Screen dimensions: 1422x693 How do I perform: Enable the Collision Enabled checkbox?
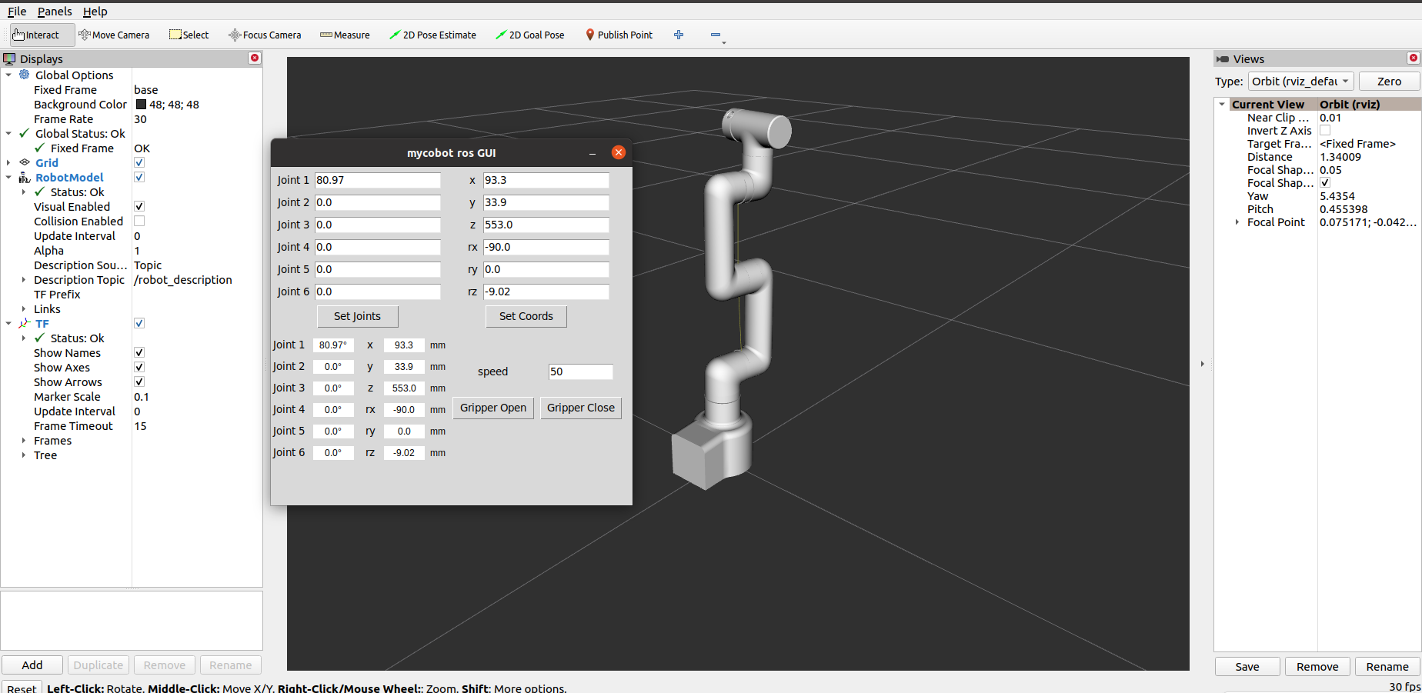point(139,222)
